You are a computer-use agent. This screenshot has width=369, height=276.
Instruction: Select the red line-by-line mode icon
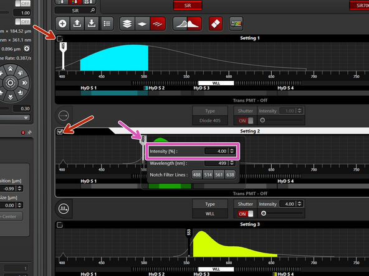coord(158,24)
